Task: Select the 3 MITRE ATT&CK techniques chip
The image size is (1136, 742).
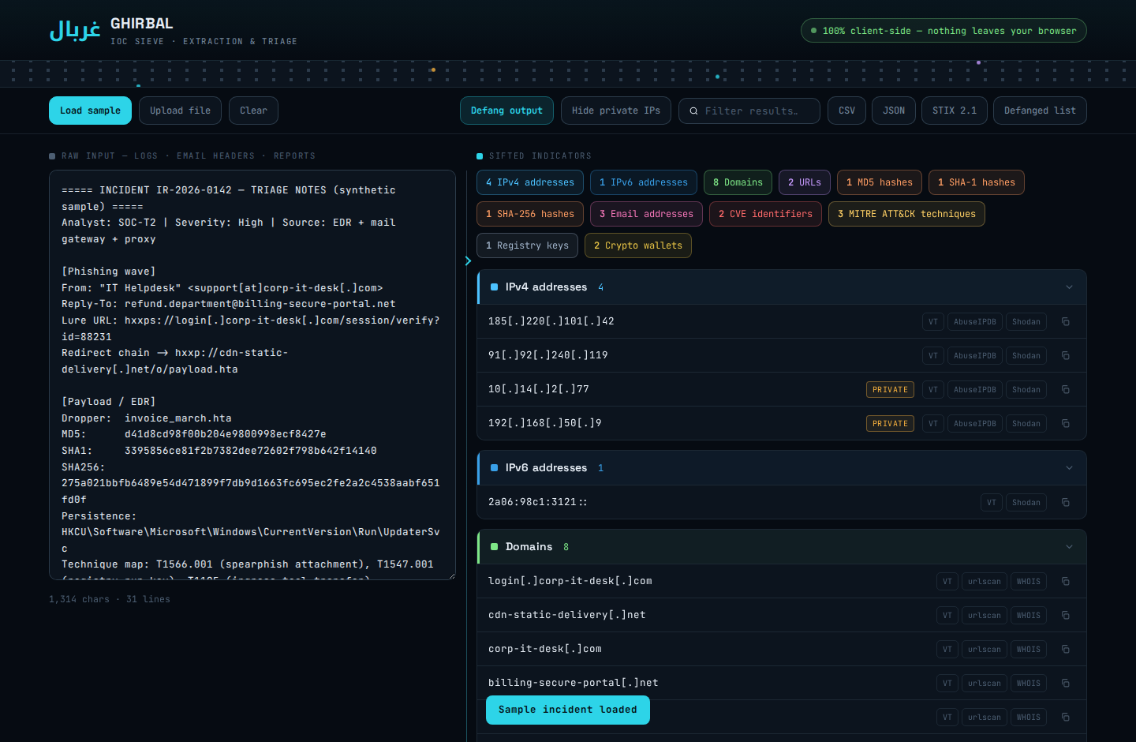Action: 906,214
